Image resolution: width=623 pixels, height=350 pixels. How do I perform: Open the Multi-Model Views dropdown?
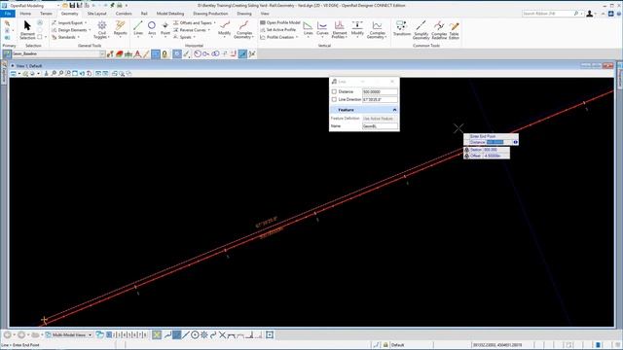tap(69, 334)
